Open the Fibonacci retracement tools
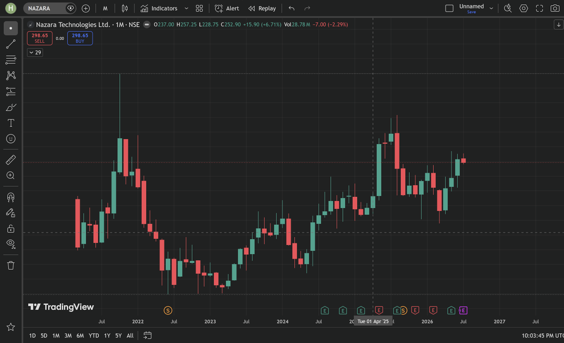 click(x=11, y=60)
